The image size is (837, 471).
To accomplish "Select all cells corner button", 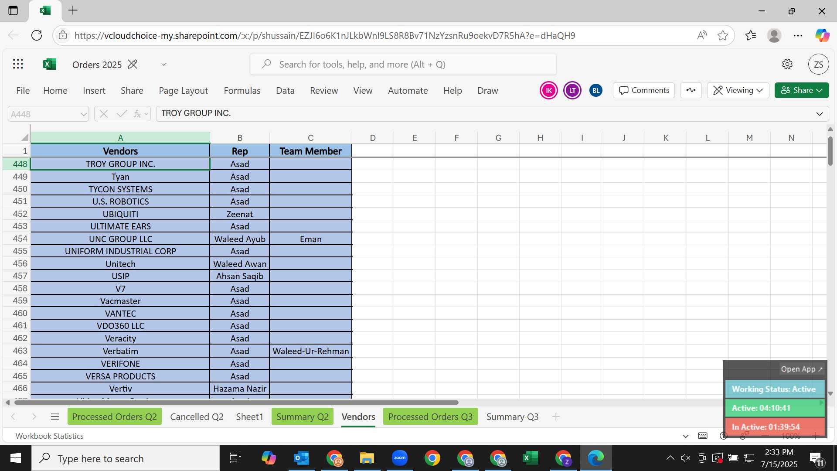I will [24, 137].
